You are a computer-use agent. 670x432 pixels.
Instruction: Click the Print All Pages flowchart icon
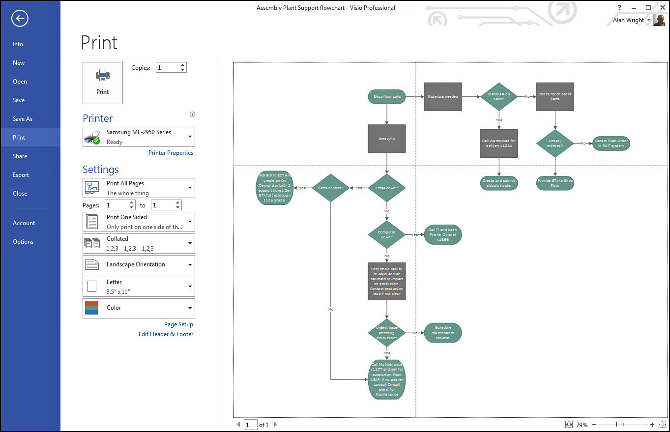pyautogui.click(x=92, y=188)
